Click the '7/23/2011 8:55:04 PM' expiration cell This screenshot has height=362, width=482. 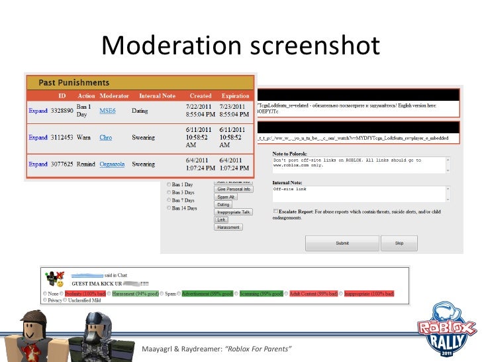pyautogui.click(x=234, y=111)
